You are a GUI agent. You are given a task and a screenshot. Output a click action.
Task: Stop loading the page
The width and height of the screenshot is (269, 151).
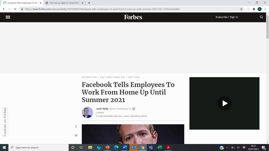pos(15,9)
